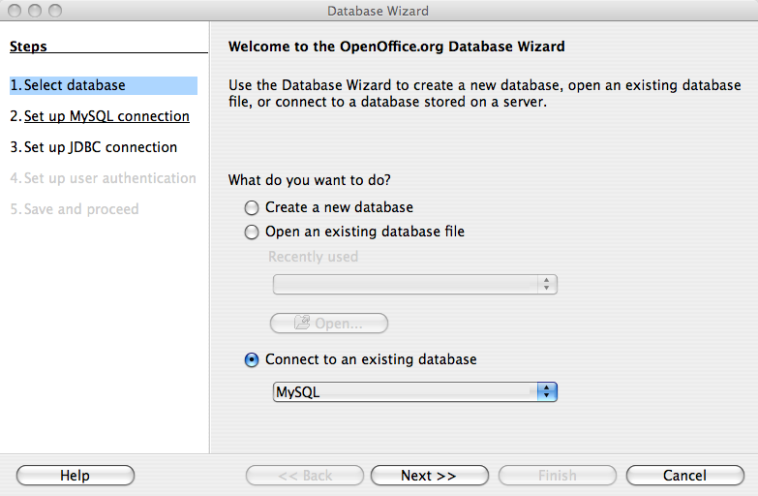This screenshot has height=496, width=758.
Task: Click the Finish button
Action: (557, 476)
